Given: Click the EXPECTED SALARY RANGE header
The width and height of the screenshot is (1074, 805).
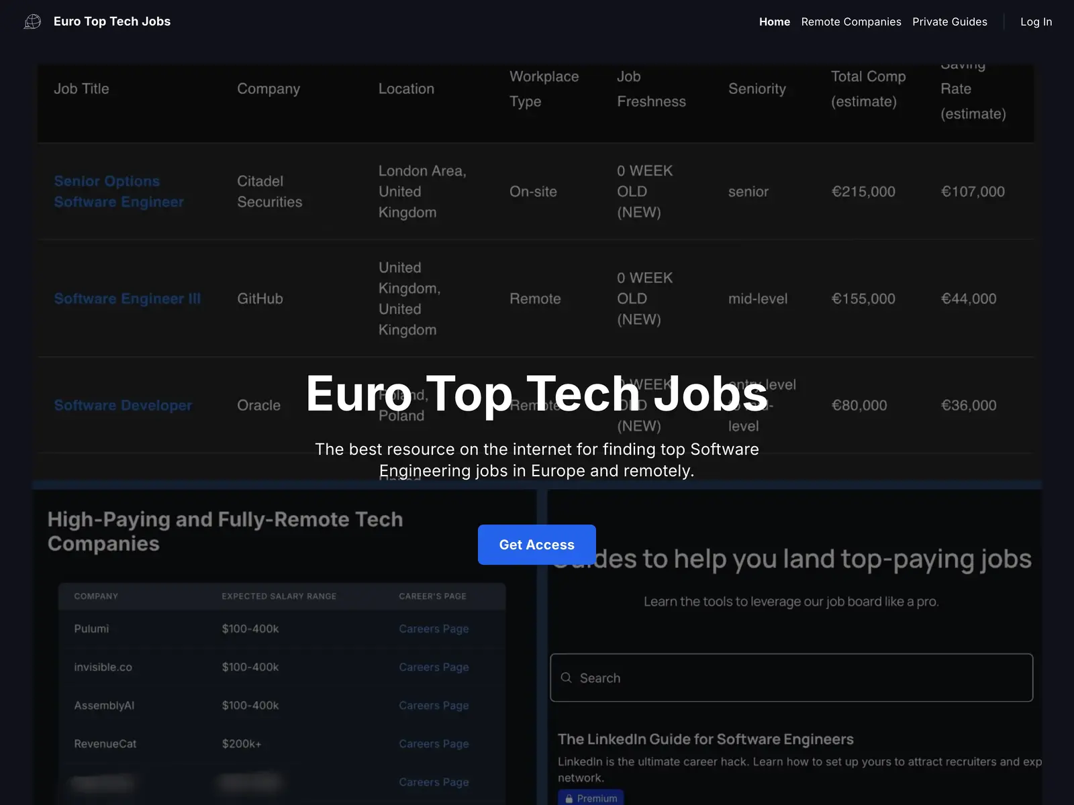Looking at the screenshot, I should click(279, 596).
